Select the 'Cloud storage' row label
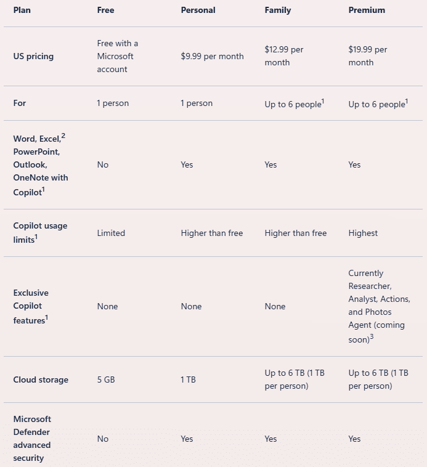 41,380
